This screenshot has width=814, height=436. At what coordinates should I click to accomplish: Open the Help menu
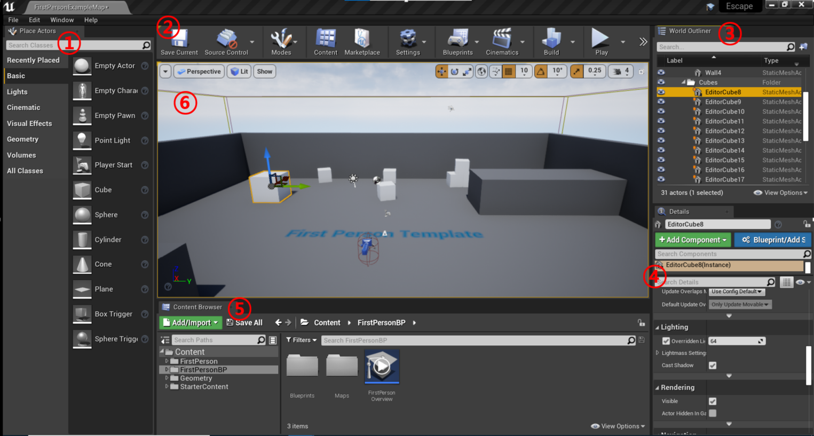coord(91,20)
